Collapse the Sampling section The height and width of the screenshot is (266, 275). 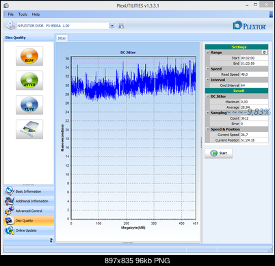pos(207,113)
